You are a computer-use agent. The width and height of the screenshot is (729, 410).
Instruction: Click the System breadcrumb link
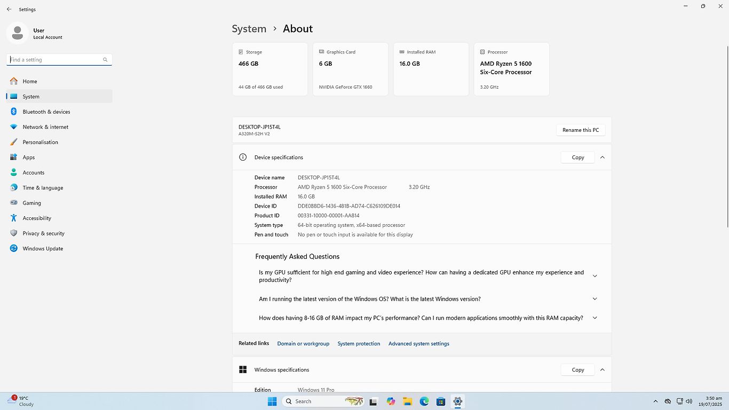click(249, 29)
